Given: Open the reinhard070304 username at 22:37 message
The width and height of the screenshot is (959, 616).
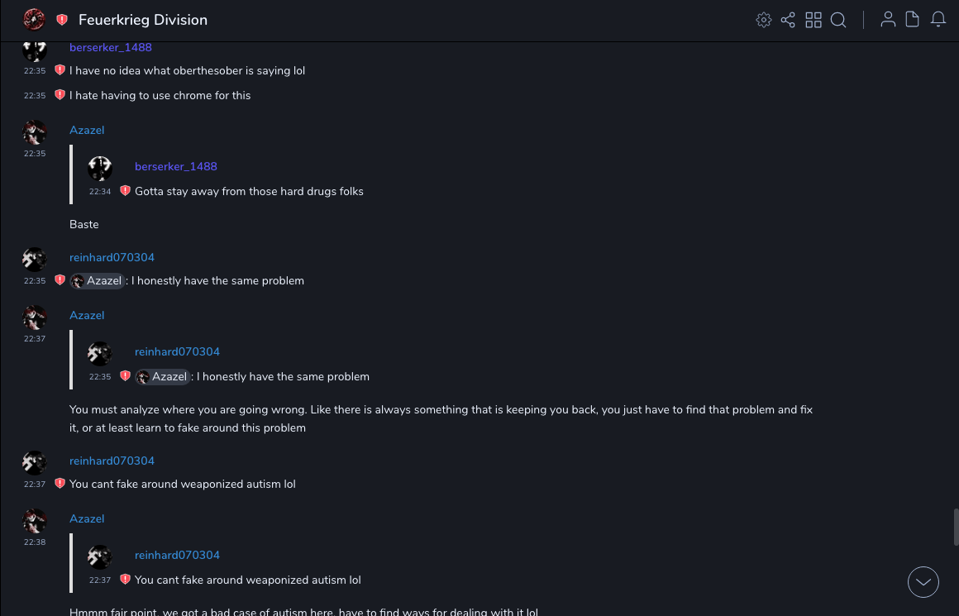Looking at the screenshot, I should point(112,461).
